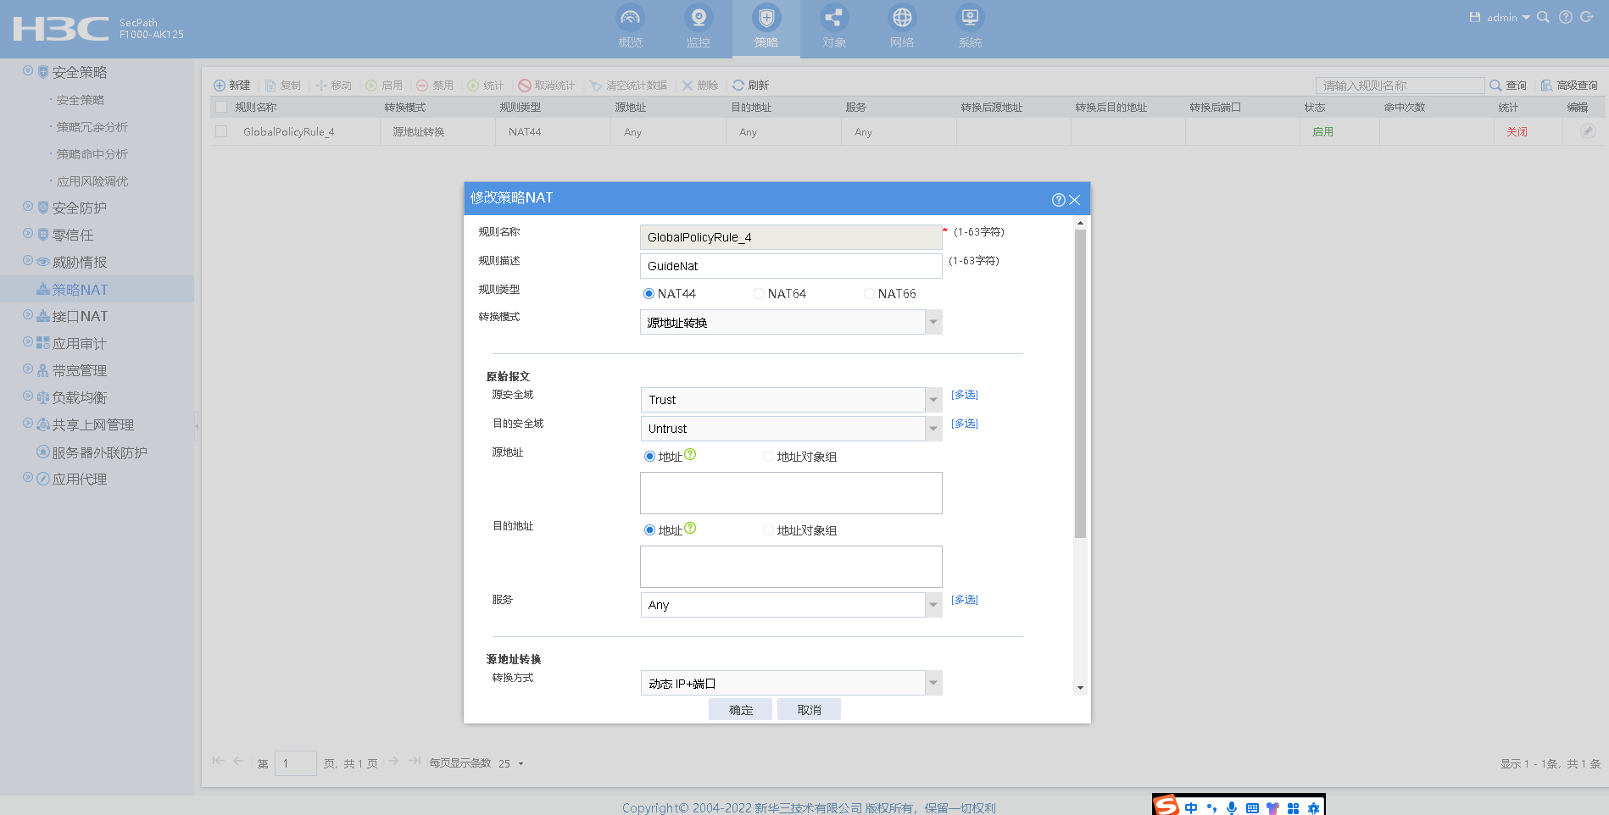1609x815 pixels.
Task: Select the NAT66 rule type radio button
Action: [x=869, y=294]
